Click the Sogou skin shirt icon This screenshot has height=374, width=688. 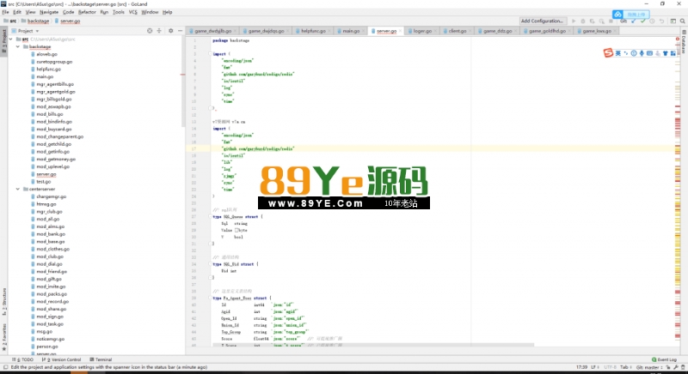point(665,53)
